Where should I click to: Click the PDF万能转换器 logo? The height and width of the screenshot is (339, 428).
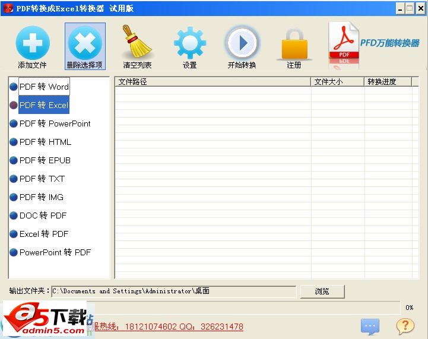(374, 44)
